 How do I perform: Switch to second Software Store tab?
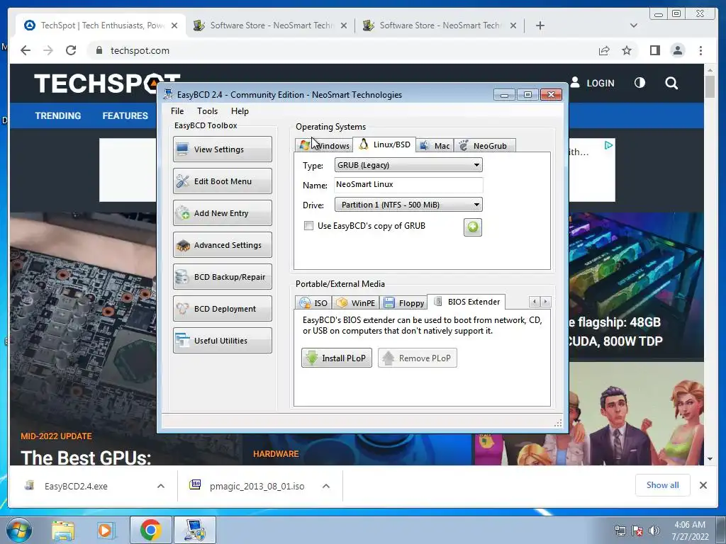[270, 25]
